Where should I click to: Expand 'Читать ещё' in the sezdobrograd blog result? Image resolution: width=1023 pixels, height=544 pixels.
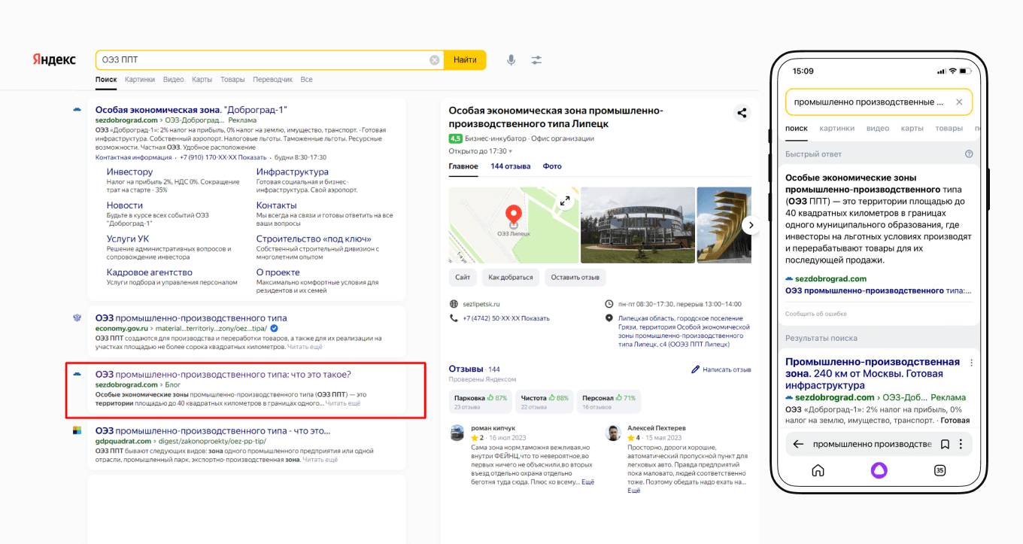coord(343,403)
